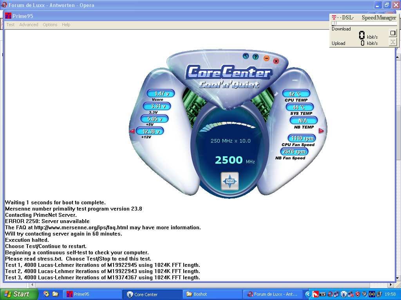Select the CPU Fan Speed 1110 rpm readout
Image resolution: width=401 pixels, height=300 pixels.
coord(302,138)
